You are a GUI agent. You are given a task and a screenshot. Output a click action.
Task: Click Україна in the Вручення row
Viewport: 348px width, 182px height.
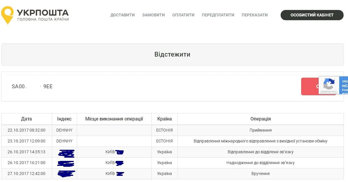point(164,174)
